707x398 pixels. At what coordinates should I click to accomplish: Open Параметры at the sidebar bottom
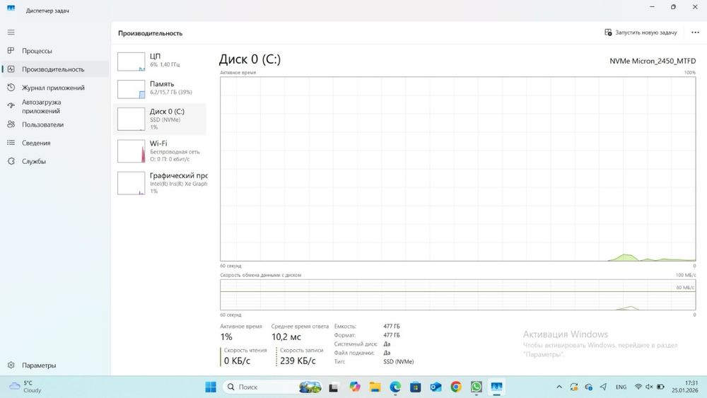55,365
